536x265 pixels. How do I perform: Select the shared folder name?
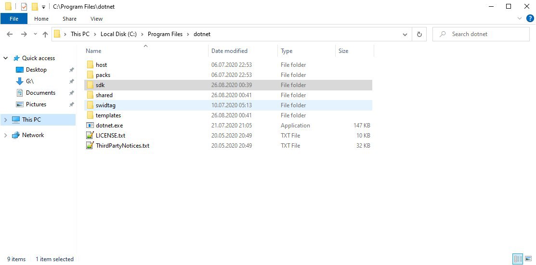click(x=104, y=95)
